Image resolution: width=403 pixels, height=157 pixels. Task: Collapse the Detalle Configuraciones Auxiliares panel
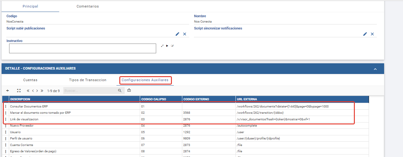click(375, 69)
